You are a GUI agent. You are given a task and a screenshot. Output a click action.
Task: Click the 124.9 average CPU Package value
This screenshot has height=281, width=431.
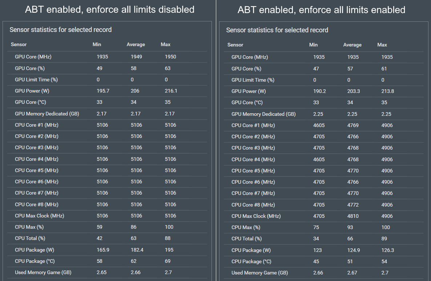click(354, 250)
